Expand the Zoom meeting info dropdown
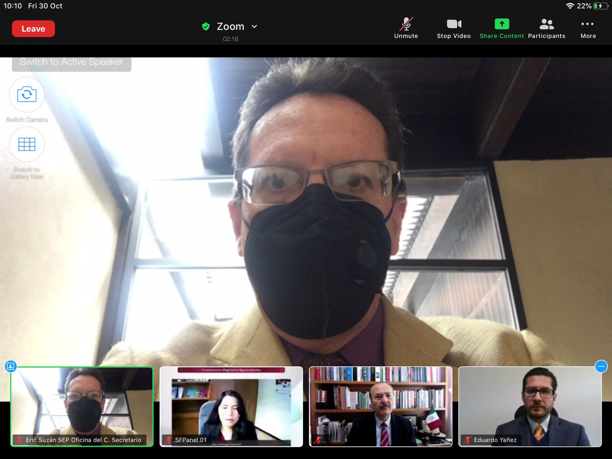 (x=254, y=27)
